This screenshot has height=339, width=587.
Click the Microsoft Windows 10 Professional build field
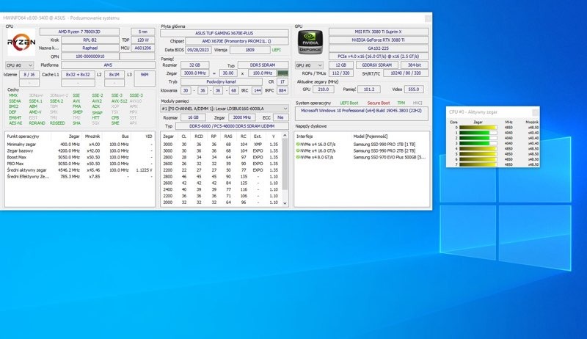point(361,114)
